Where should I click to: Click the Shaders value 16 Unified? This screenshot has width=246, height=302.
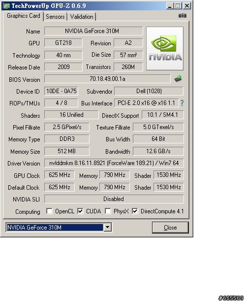pyautogui.click(x=71, y=115)
